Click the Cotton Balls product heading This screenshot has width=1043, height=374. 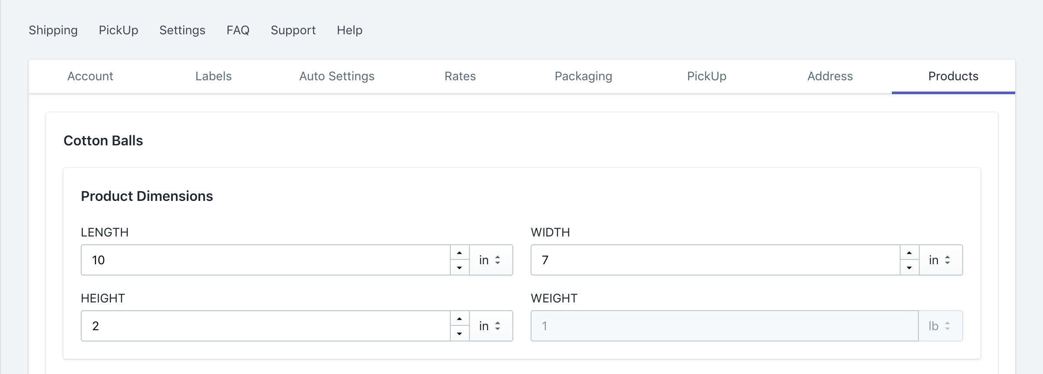click(x=103, y=141)
